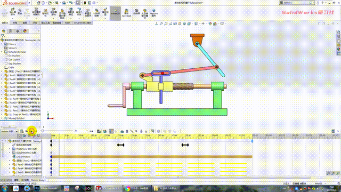Image resolution: width=341 pixels, height=192 pixels.
Task: Click the Calculate motion study button
Action: point(22,131)
